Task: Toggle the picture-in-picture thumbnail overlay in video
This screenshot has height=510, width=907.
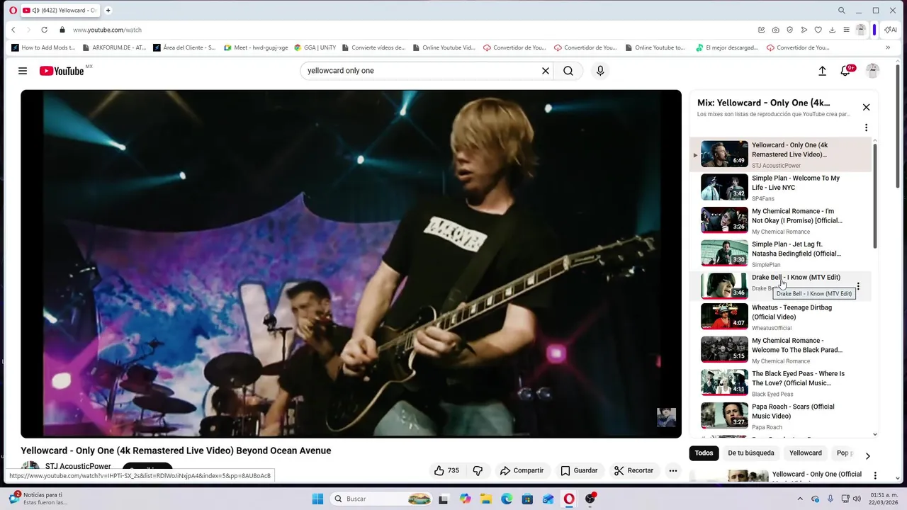Action: point(666,417)
